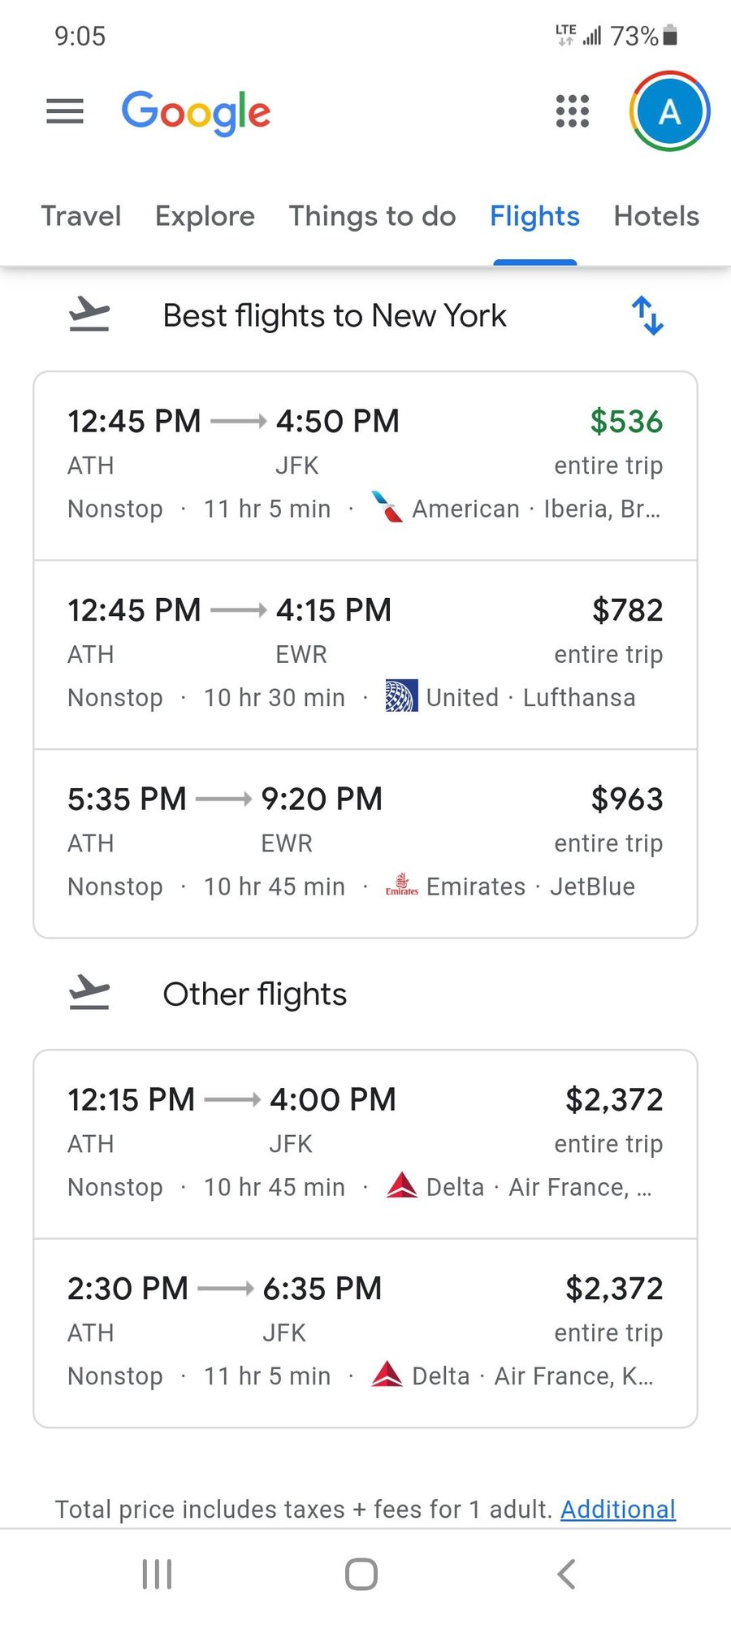Tap the Google logo

click(x=196, y=112)
